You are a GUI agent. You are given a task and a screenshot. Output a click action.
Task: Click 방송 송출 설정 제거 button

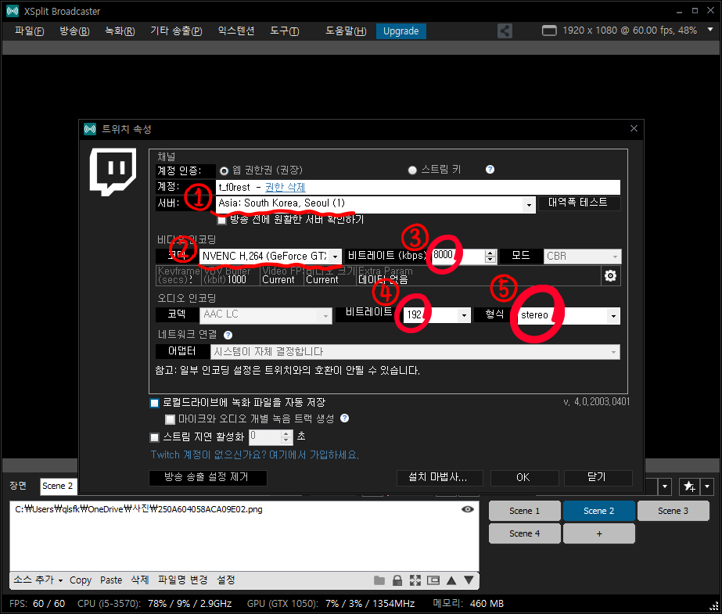(x=207, y=477)
